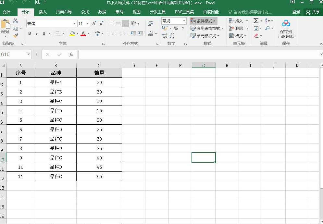Click the wén phonetic guide icon
The image size is (323, 224).
point(97,33)
